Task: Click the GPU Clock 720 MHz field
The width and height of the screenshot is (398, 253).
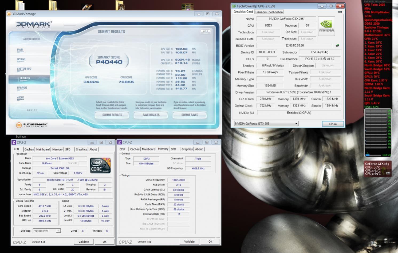Action: coord(266,99)
